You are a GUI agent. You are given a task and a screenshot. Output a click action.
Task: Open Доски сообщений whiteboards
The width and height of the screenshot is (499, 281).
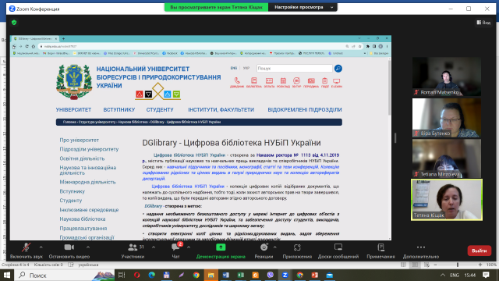(338, 251)
